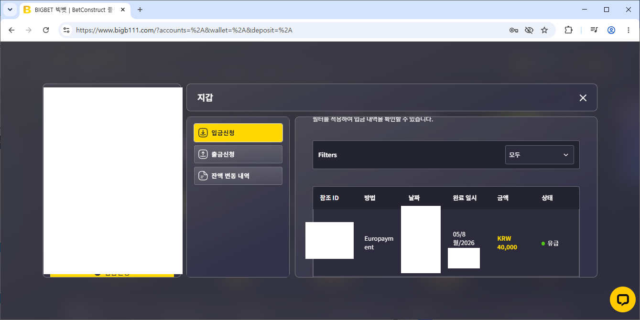The height and width of the screenshot is (320, 640).
Task: Open site information icon in address bar
Action: [66, 30]
